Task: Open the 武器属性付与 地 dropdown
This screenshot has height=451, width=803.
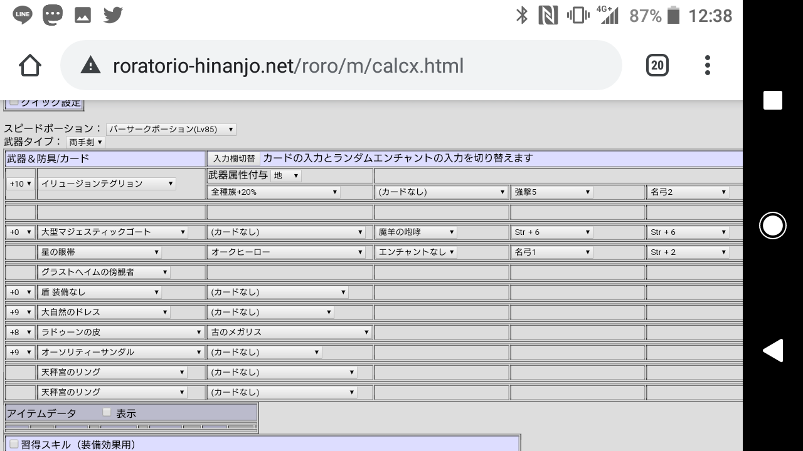Action: pos(286,175)
